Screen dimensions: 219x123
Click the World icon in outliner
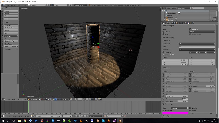pyautogui.click(x=167, y=15)
